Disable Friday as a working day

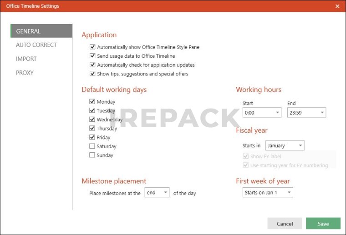[x=92, y=137]
